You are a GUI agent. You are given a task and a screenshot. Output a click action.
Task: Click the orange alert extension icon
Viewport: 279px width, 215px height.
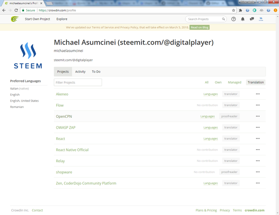coord(275,10)
